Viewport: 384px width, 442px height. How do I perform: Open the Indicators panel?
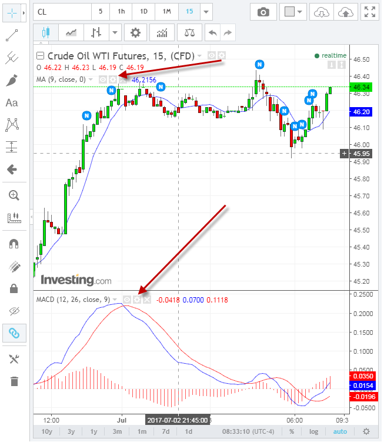coord(161,33)
